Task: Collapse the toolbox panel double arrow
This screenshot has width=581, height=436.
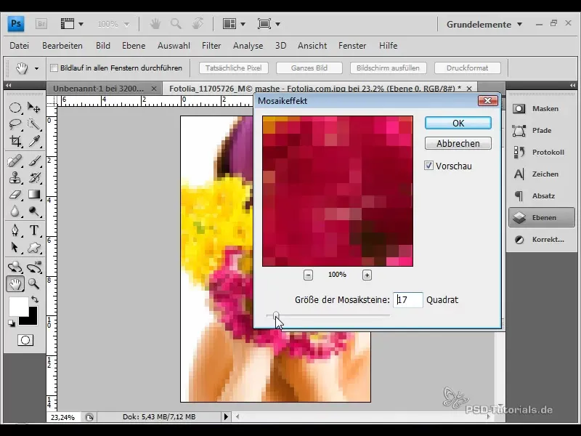Action: pos(8,85)
